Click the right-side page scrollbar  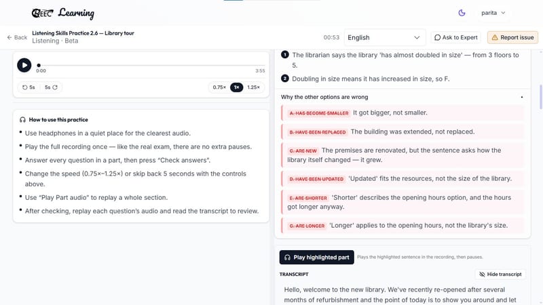[x=540, y=97]
